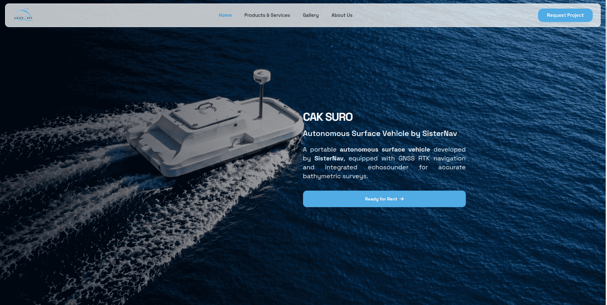The image size is (607, 305).
Task: Click the 'bathymetric surveys.' text line
Action: click(x=335, y=176)
